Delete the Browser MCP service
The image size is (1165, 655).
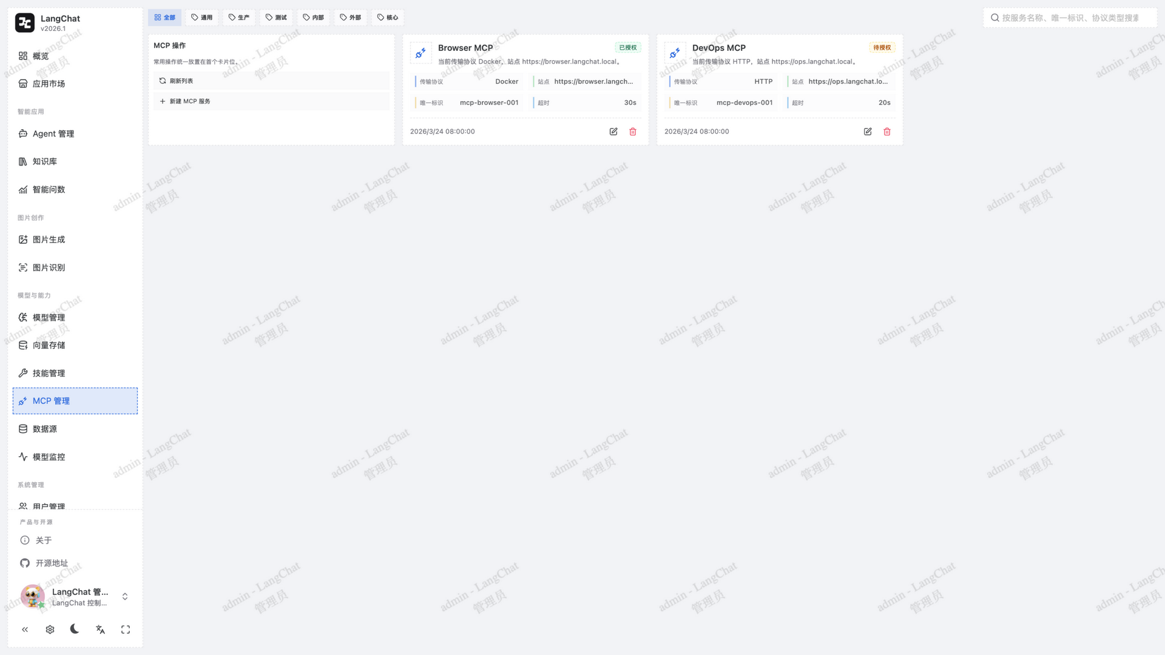(633, 132)
